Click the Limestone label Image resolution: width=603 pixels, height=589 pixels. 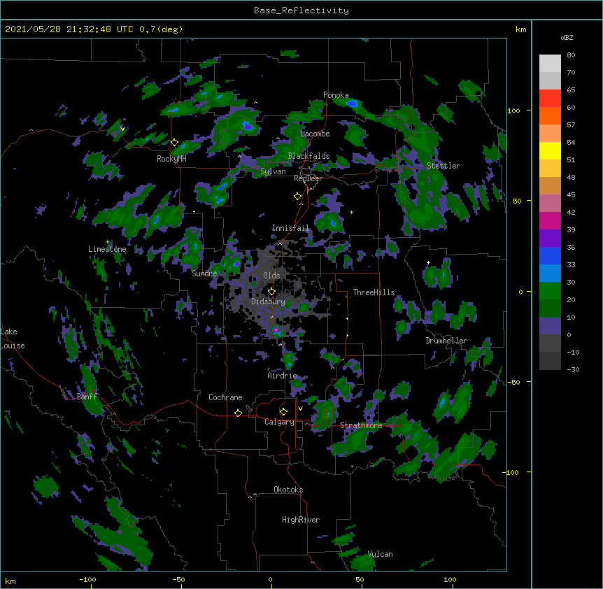tap(107, 249)
